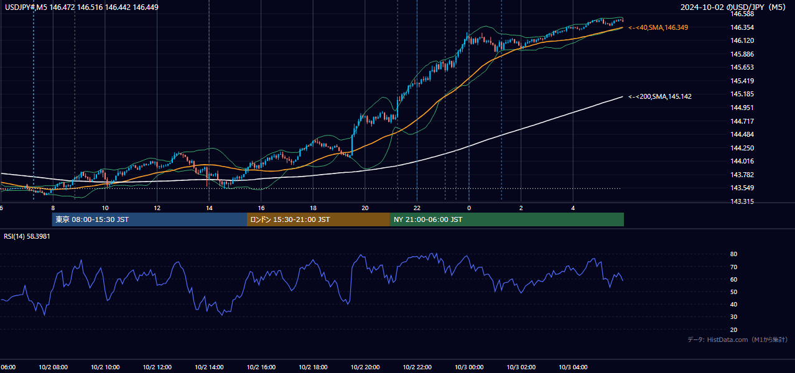Click hour label 10 on price chart axis

click(x=105, y=208)
